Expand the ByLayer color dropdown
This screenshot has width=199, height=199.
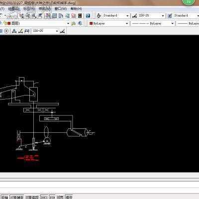[x=127, y=23]
